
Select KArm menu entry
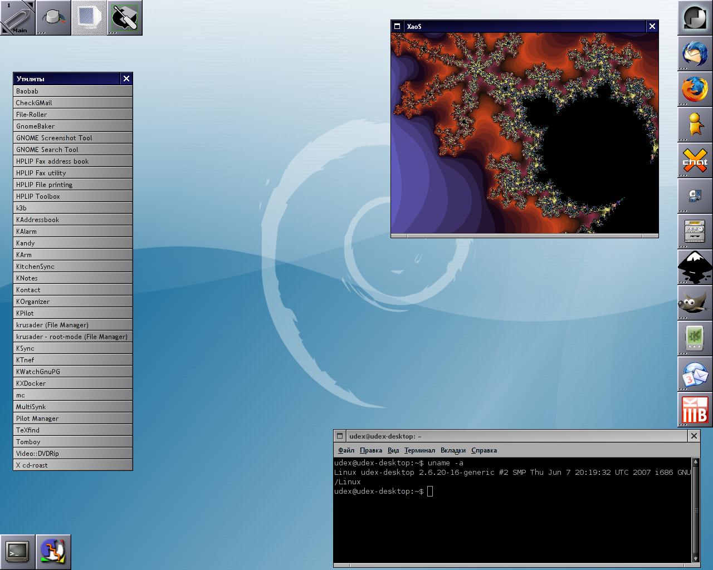pyautogui.click(x=73, y=254)
